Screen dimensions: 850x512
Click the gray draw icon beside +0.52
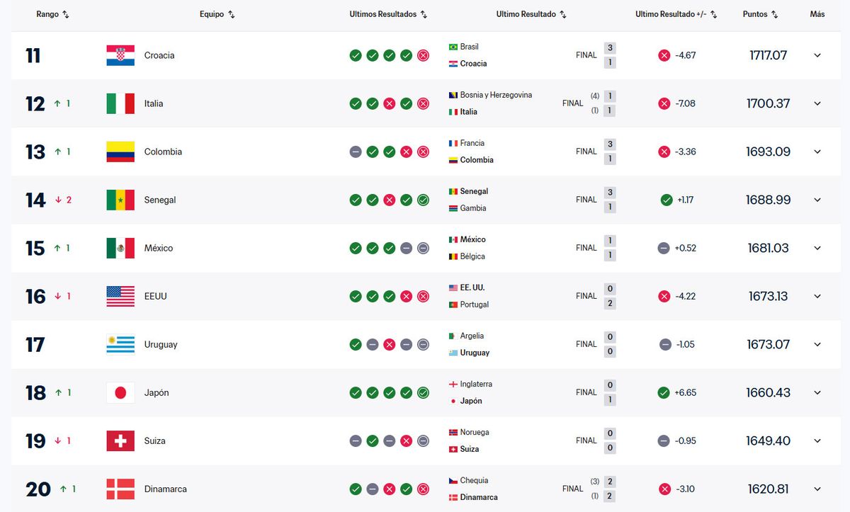pos(664,248)
